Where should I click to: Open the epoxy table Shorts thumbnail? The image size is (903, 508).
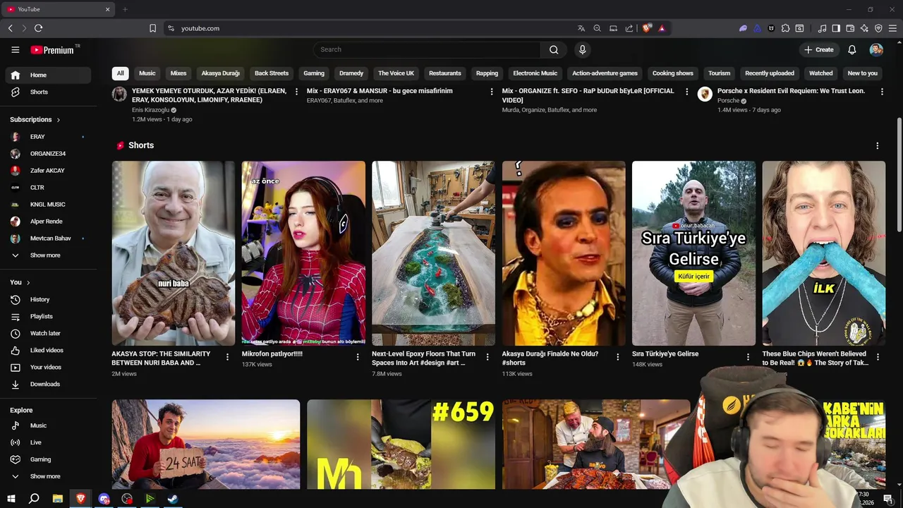(433, 253)
